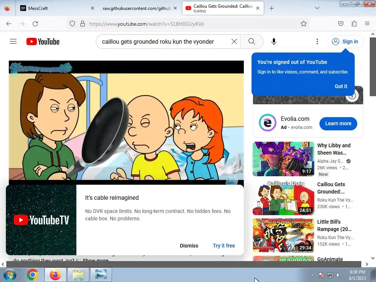Open the 'Why Libby and Sheen Was…' title

point(333,149)
